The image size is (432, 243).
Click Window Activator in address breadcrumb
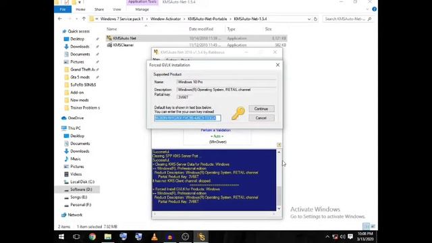coord(165,19)
